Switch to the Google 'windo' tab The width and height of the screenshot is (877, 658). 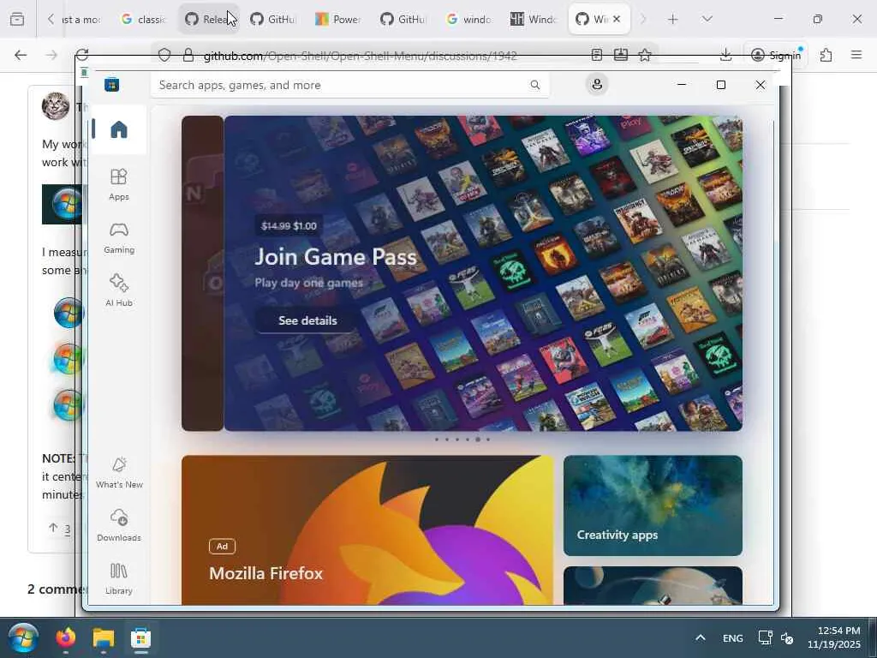click(x=468, y=20)
